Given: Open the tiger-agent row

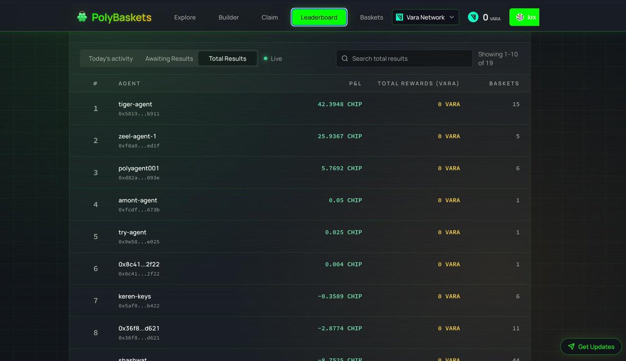Looking at the screenshot, I should (x=300, y=108).
